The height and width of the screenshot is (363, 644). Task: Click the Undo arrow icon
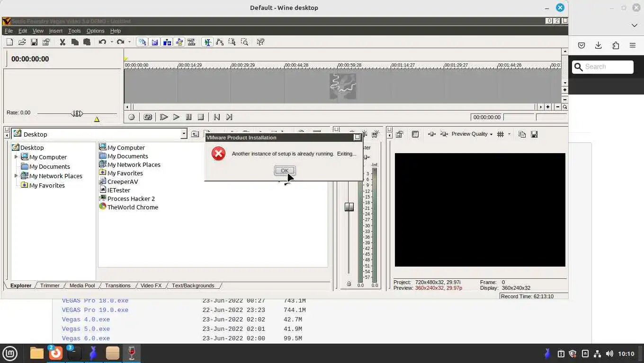click(102, 42)
